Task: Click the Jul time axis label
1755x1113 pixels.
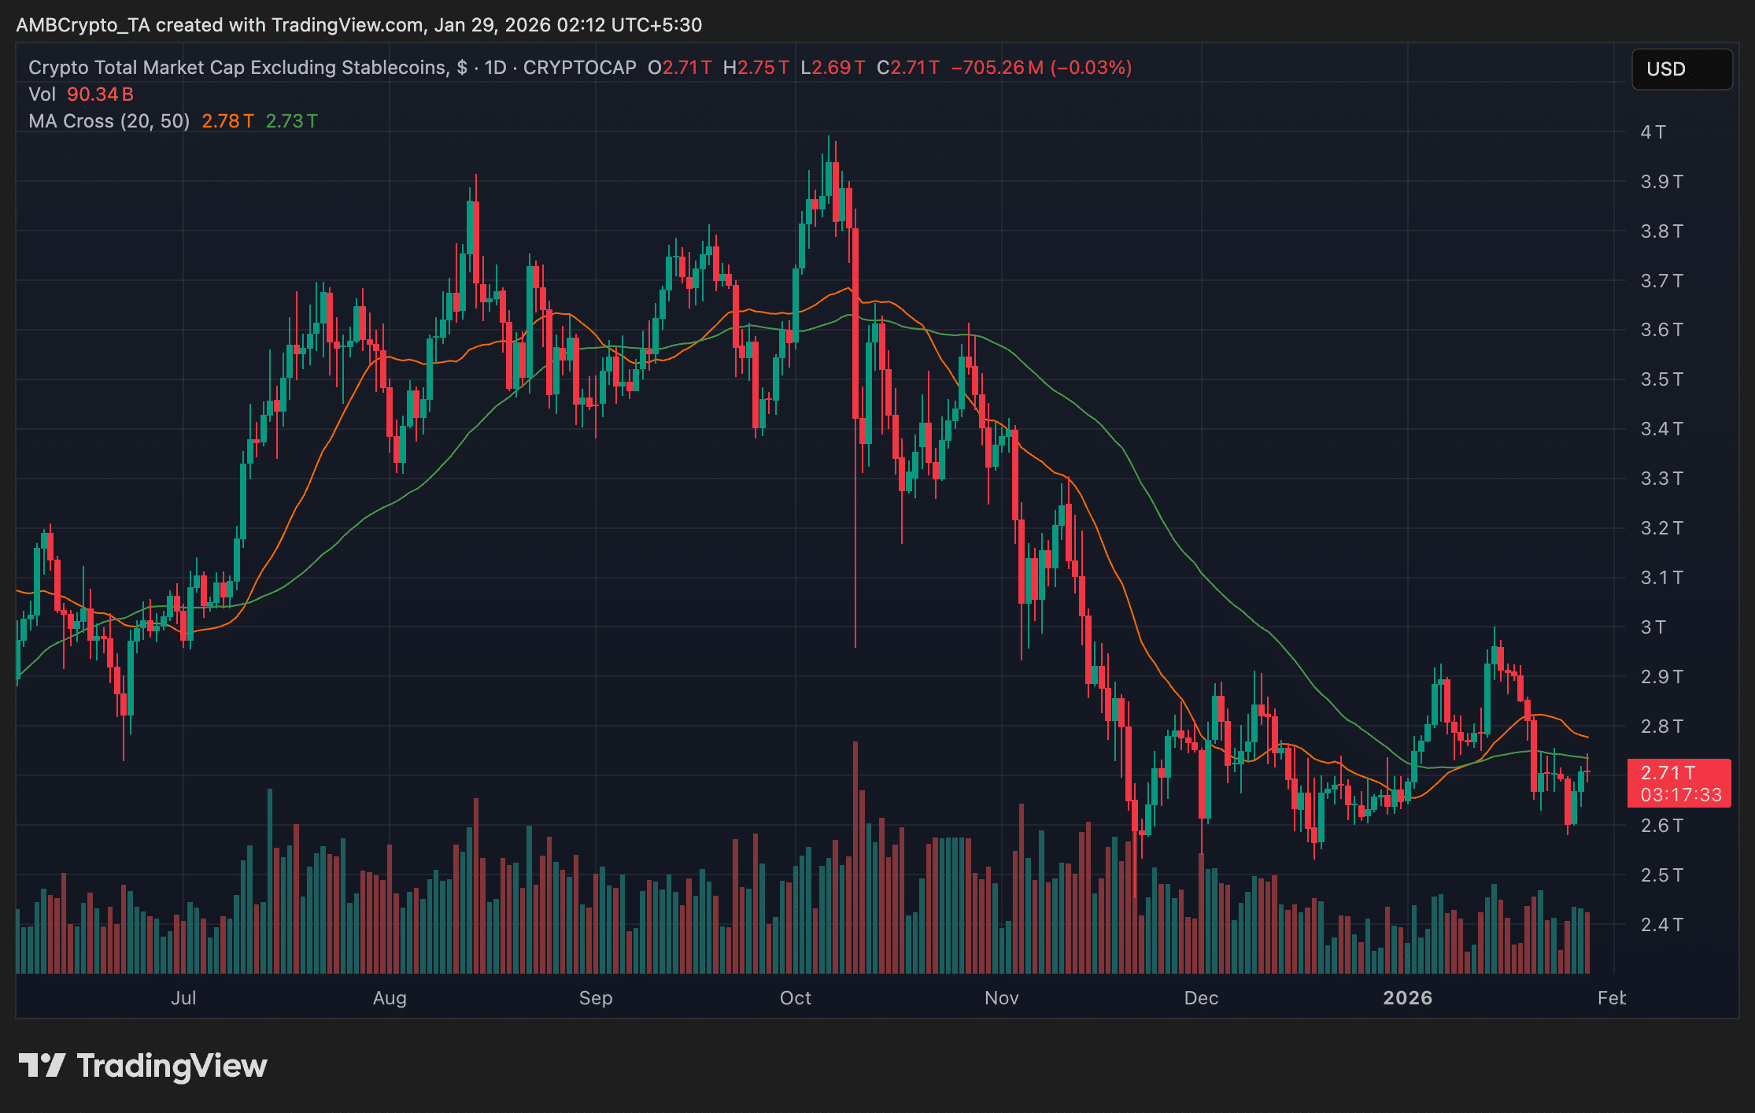Action: [183, 998]
